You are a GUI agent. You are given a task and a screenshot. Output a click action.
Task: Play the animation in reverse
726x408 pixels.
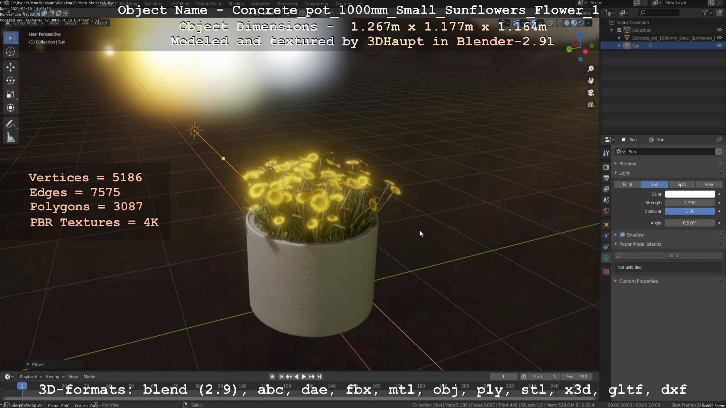[x=296, y=377]
